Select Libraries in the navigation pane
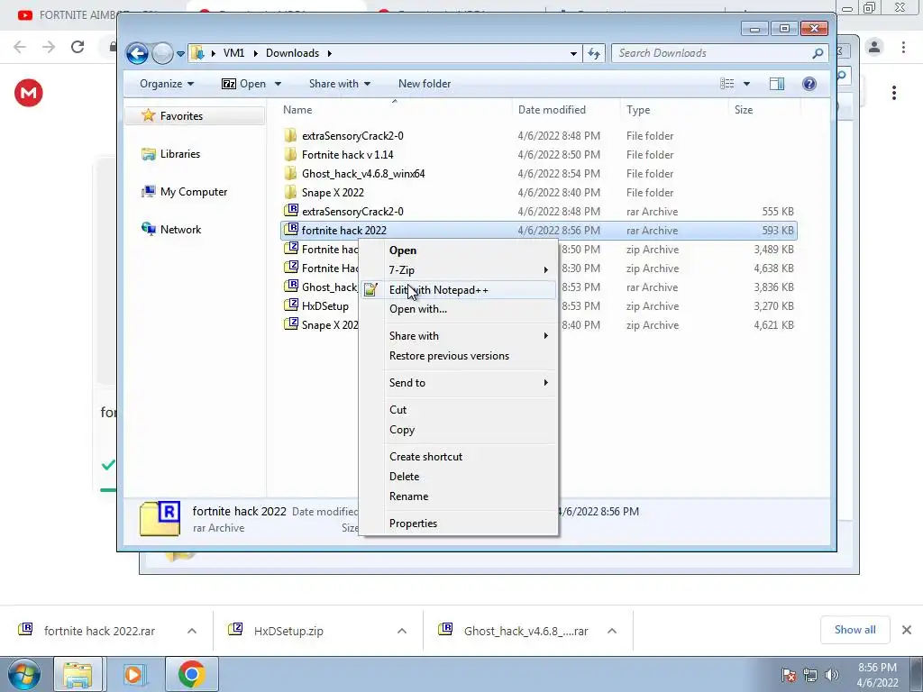This screenshot has height=692, width=923. coord(179,153)
